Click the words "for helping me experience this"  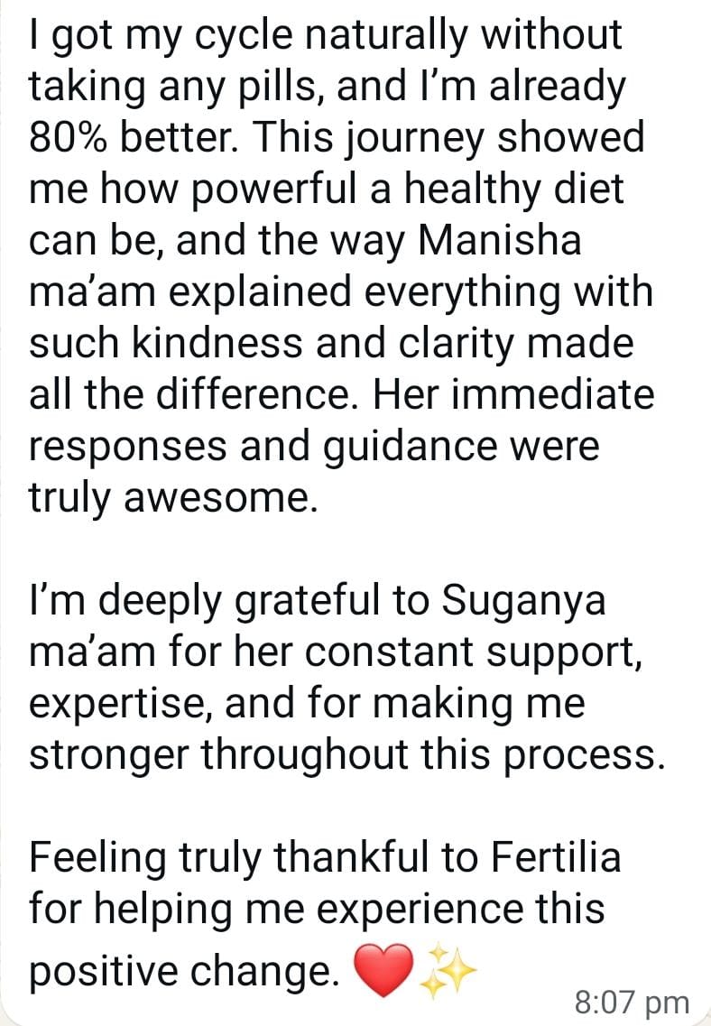[317, 910]
